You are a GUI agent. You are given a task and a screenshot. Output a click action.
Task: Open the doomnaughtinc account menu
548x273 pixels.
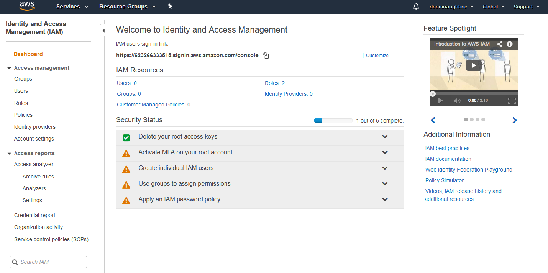(x=451, y=7)
